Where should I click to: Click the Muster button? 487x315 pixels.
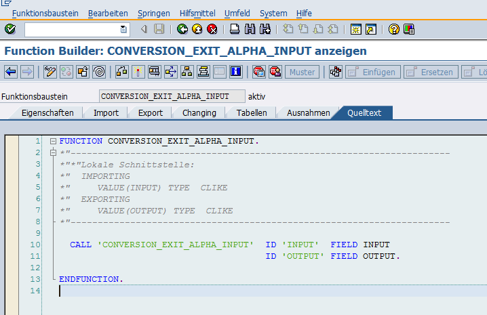pyautogui.click(x=303, y=72)
